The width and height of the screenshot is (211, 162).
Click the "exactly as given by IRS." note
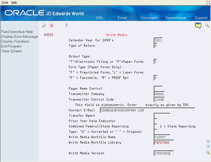[168, 105]
